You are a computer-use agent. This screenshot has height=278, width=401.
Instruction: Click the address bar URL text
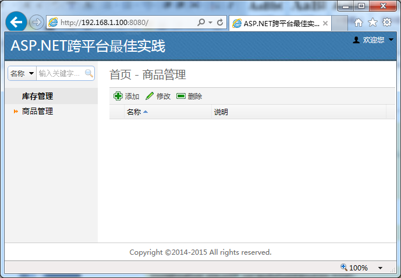click(104, 23)
